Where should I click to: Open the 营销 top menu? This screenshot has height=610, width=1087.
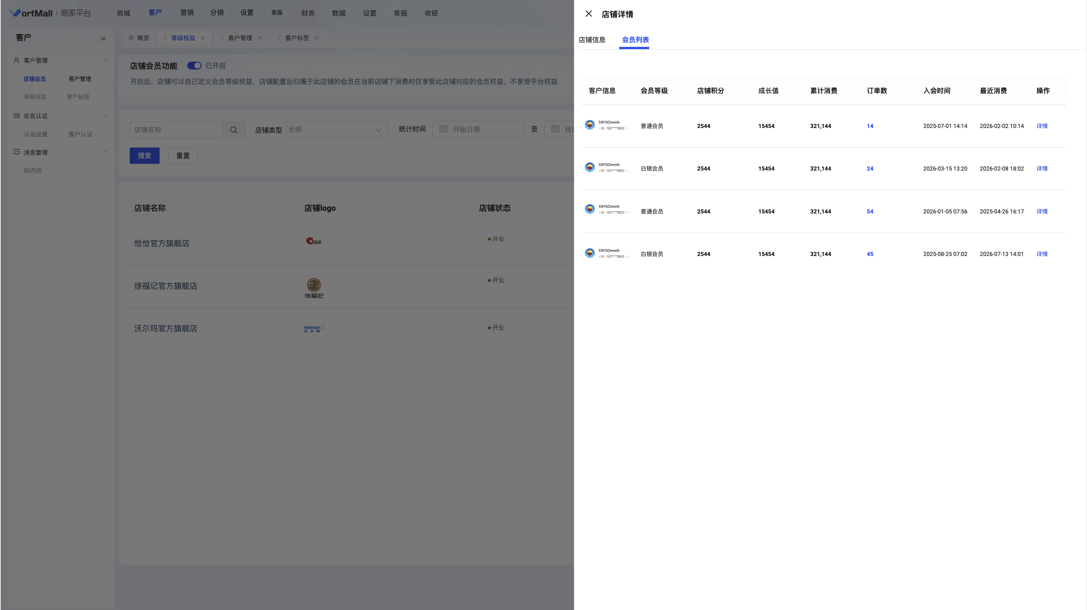pos(187,13)
